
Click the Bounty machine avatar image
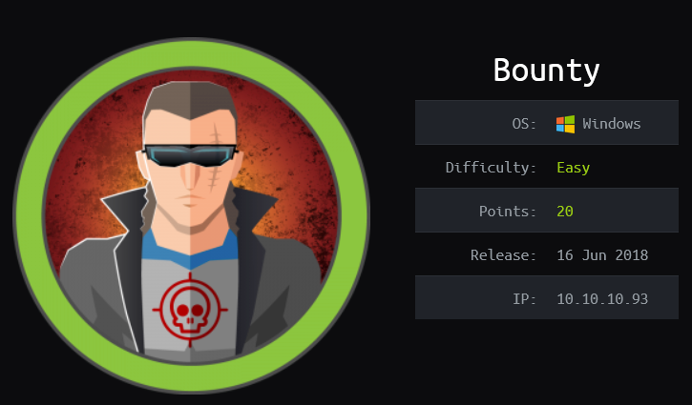[x=192, y=216]
